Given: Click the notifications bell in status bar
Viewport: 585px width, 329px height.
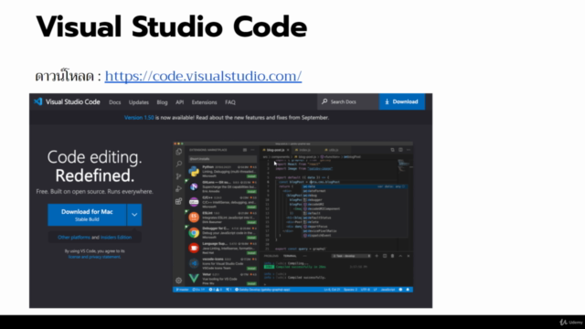Looking at the screenshot, I should point(408,290).
